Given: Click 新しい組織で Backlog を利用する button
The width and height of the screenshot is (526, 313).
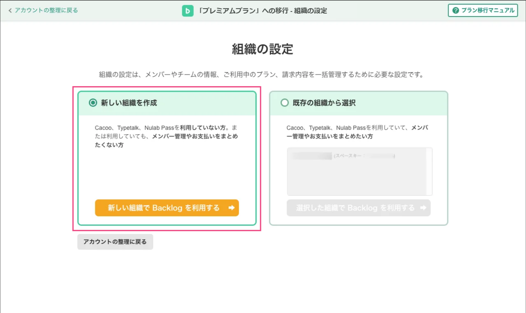Looking at the screenshot, I should click(167, 208).
